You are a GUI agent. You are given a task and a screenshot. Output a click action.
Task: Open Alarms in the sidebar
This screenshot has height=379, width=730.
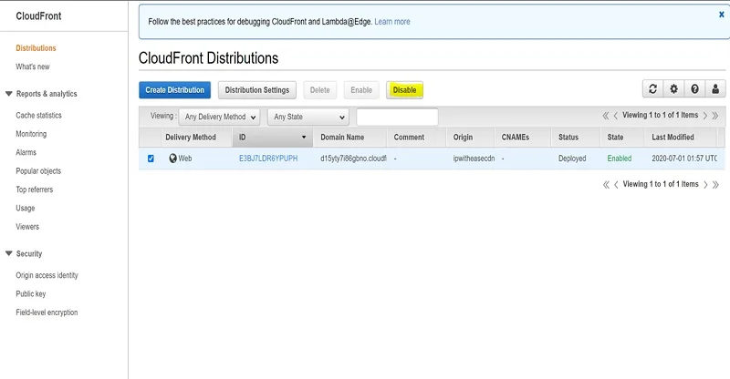click(x=26, y=152)
